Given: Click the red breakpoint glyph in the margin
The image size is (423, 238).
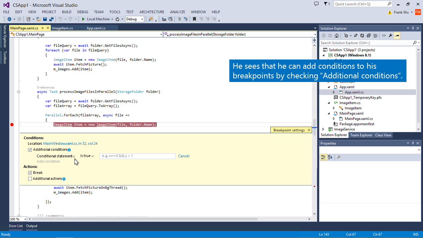Looking at the screenshot, I should tap(12, 125).
